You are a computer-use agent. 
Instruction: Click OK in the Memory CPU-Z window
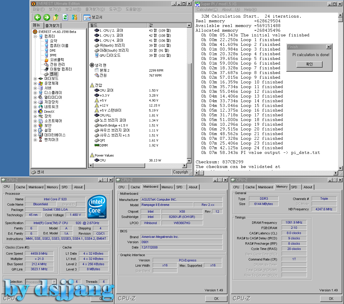click(x=331, y=298)
